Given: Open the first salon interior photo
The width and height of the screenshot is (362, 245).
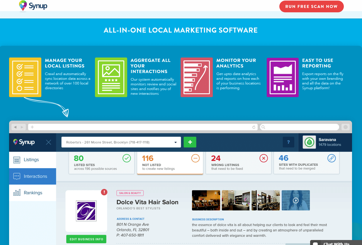Looking at the screenshot, I should (x=206, y=200).
